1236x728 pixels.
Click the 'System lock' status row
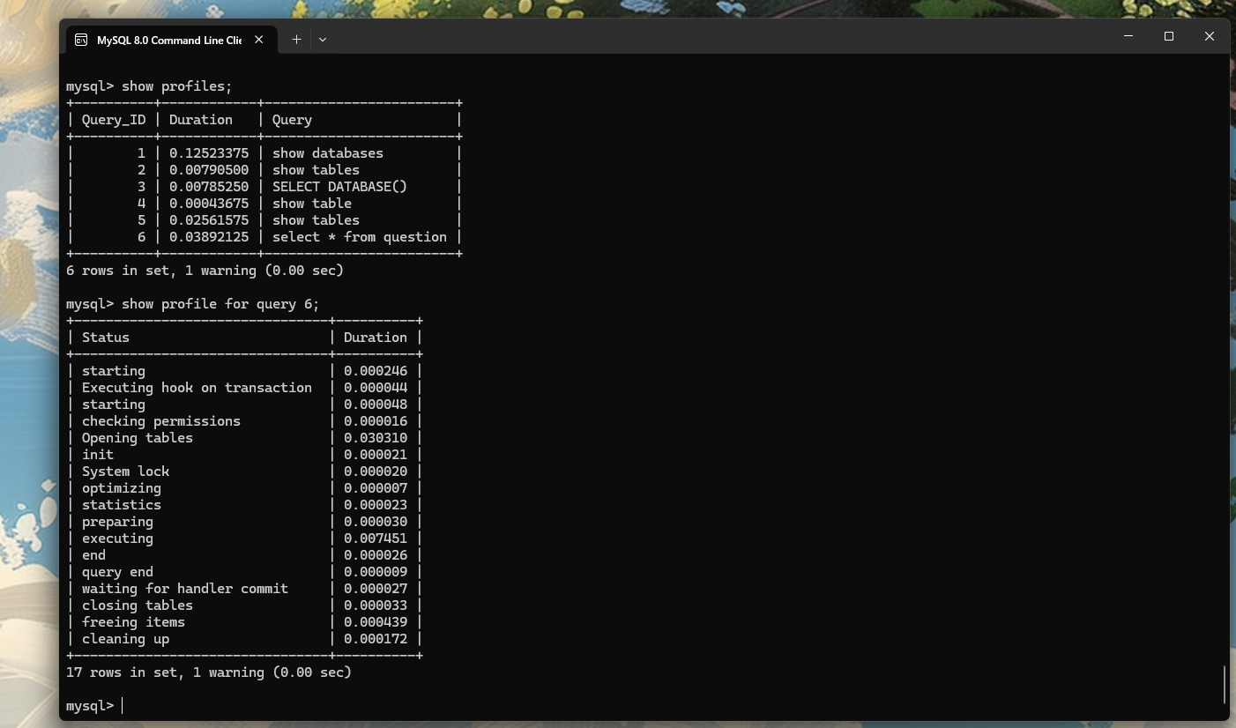point(126,472)
